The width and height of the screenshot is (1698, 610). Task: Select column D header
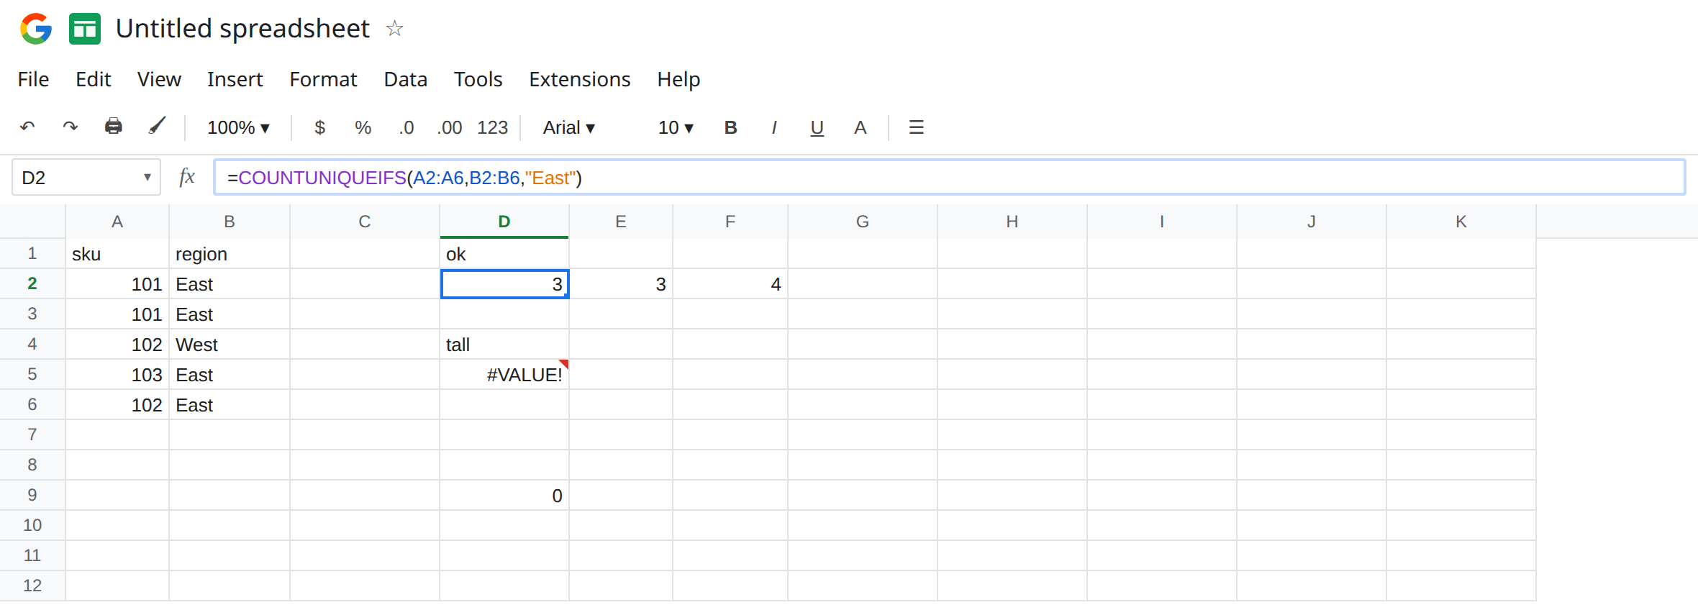point(504,222)
